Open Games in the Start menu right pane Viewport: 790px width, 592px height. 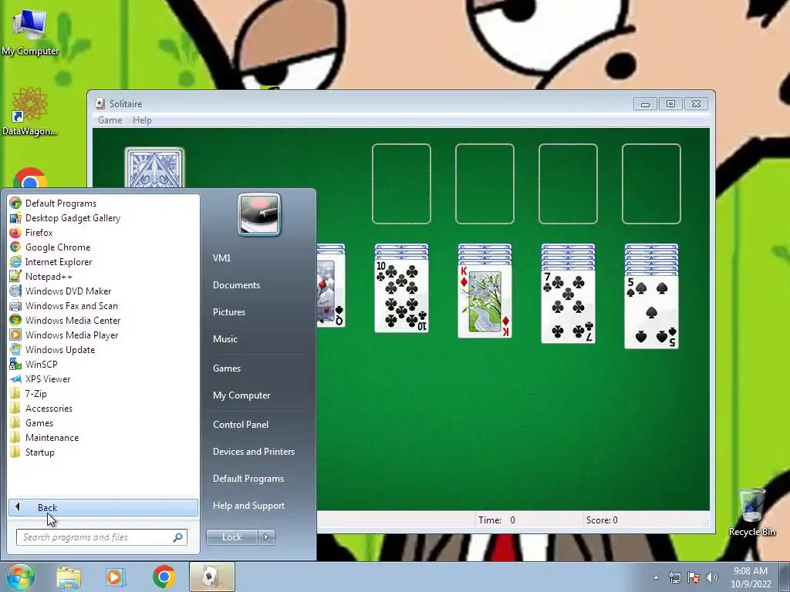259,368
